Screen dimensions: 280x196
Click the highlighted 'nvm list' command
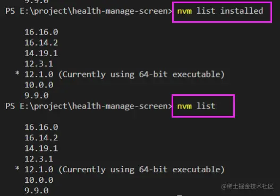point(196,106)
